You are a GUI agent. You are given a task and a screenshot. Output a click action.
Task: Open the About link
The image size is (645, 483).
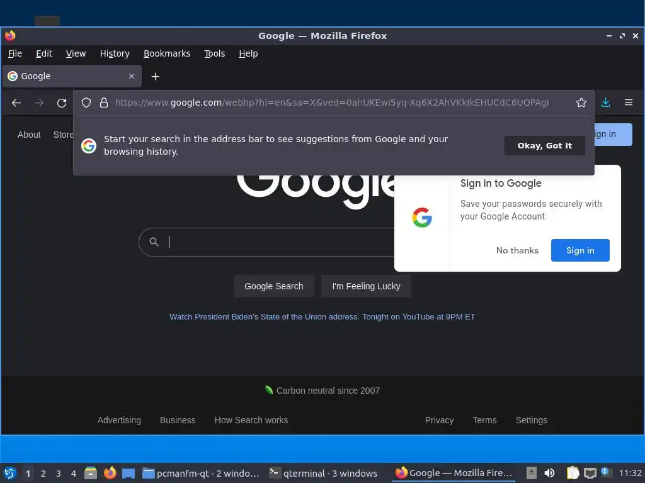click(29, 135)
